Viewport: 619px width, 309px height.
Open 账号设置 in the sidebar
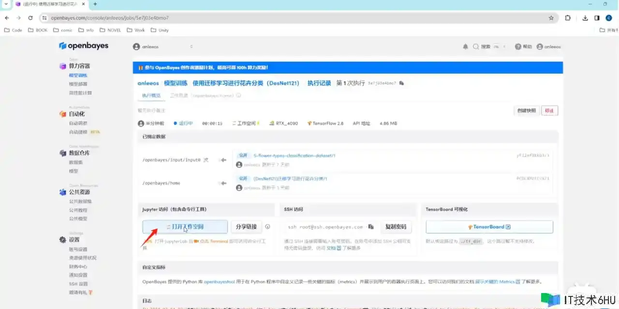click(78, 249)
